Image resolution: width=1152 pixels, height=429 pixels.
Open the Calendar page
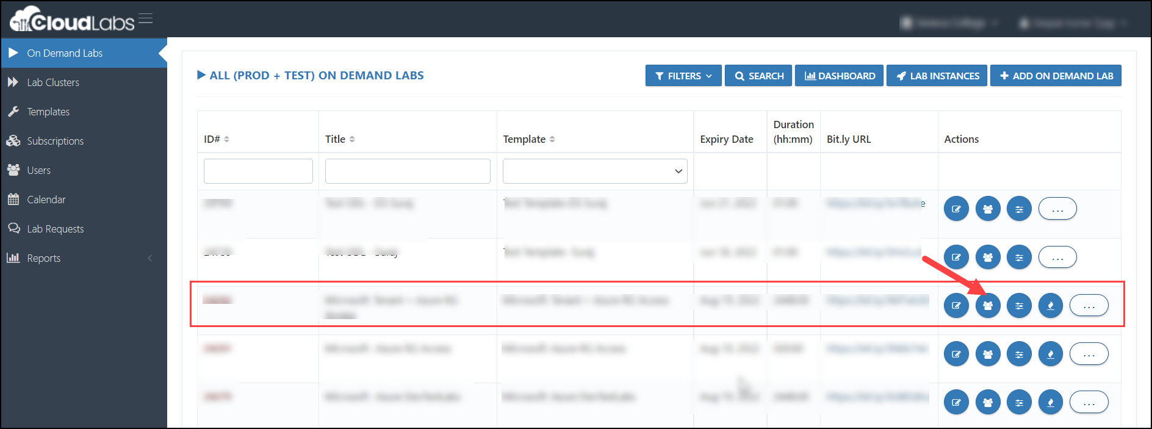point(46,200)
